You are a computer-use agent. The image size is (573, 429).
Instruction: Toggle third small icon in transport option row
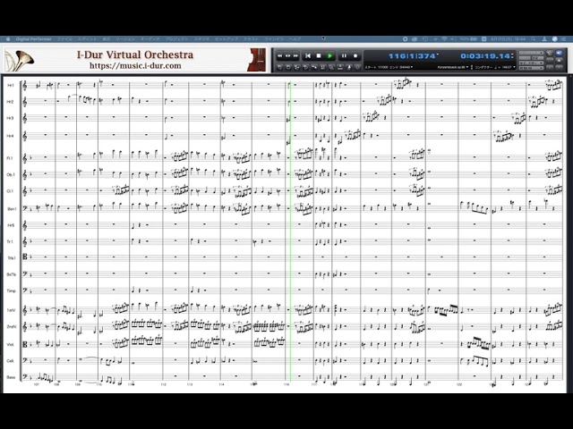297,67
